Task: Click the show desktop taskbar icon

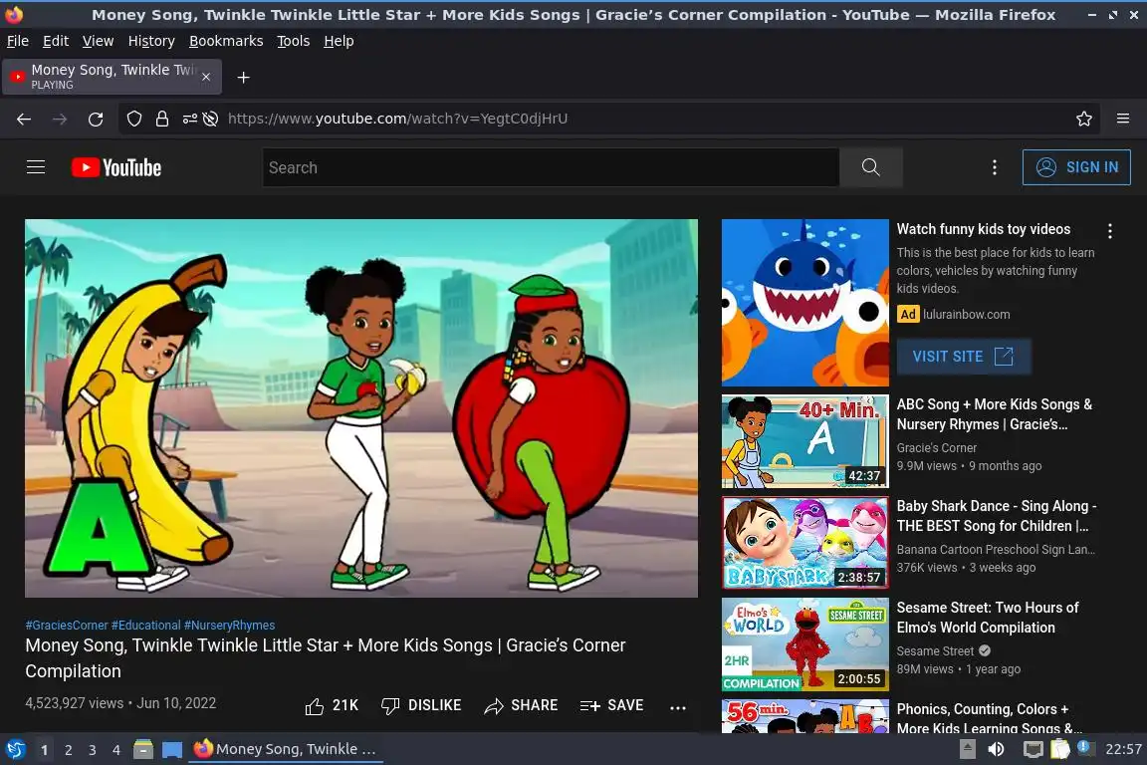Action: click(x=172, y=749)
